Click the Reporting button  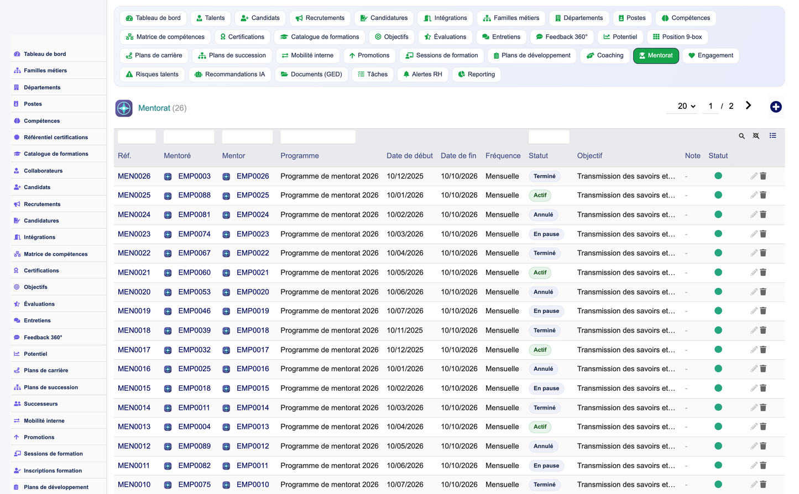[476, 74]
